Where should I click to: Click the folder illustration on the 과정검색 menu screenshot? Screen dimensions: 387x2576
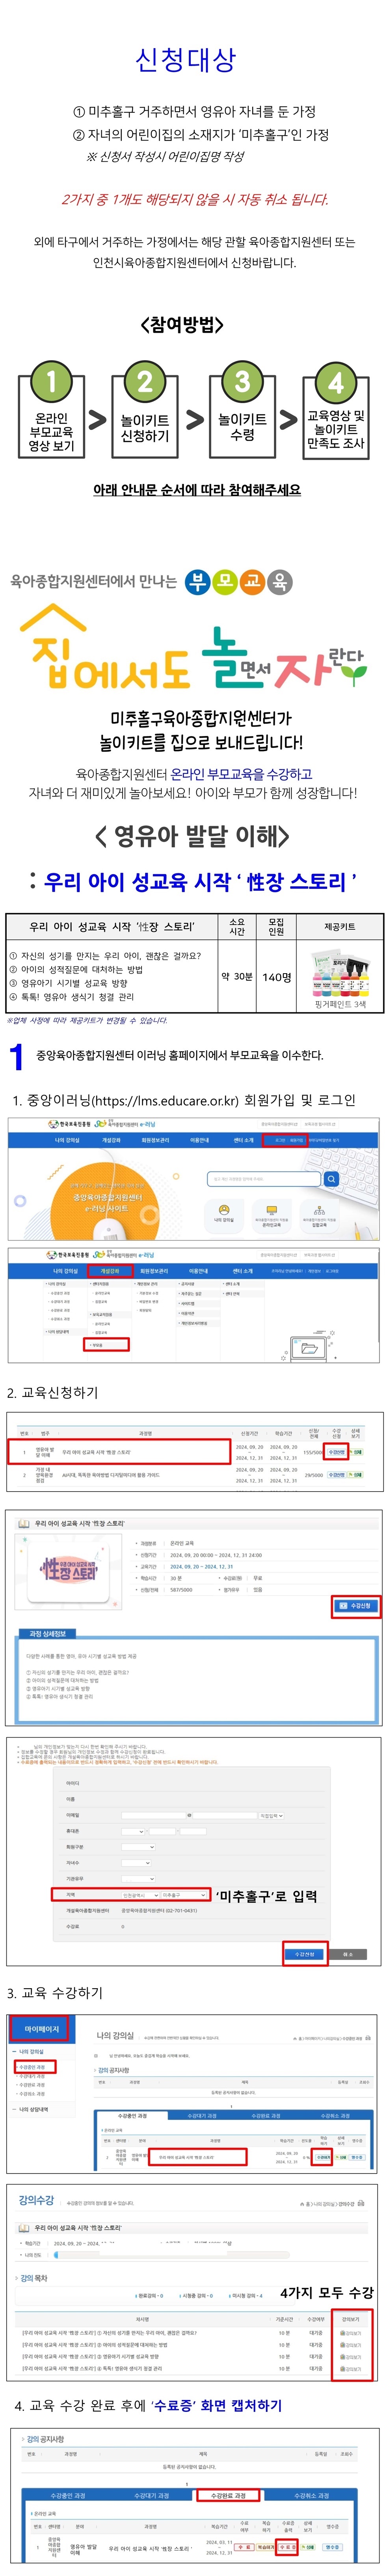click(309, 1348)
